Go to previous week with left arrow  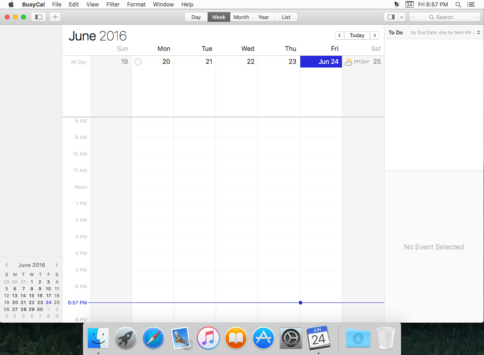[340, 36]
